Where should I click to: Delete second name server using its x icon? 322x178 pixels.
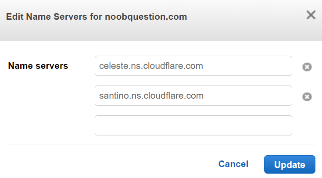point(307,97)
